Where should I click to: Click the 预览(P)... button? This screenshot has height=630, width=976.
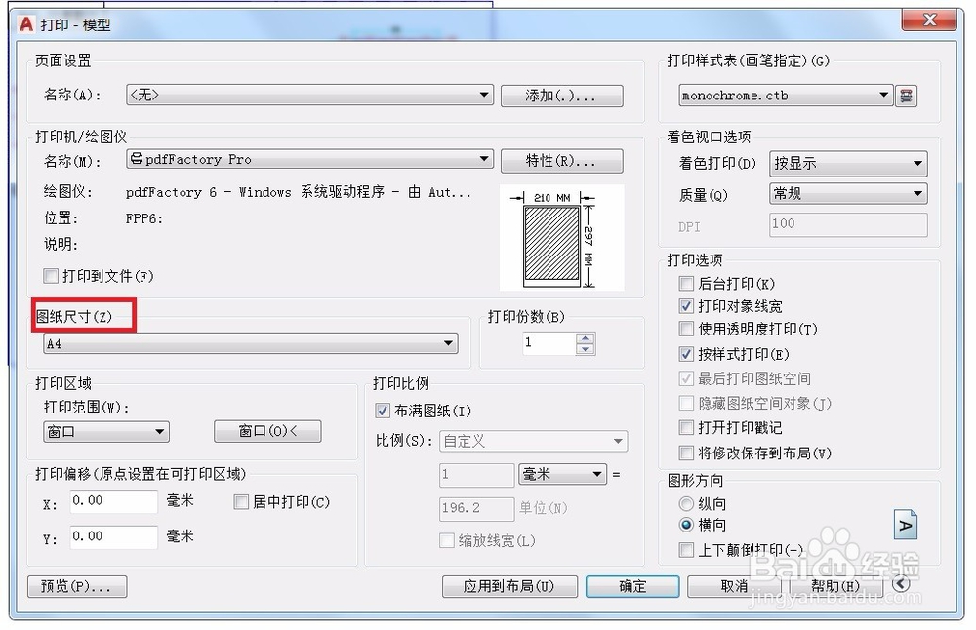click(77, 586)
